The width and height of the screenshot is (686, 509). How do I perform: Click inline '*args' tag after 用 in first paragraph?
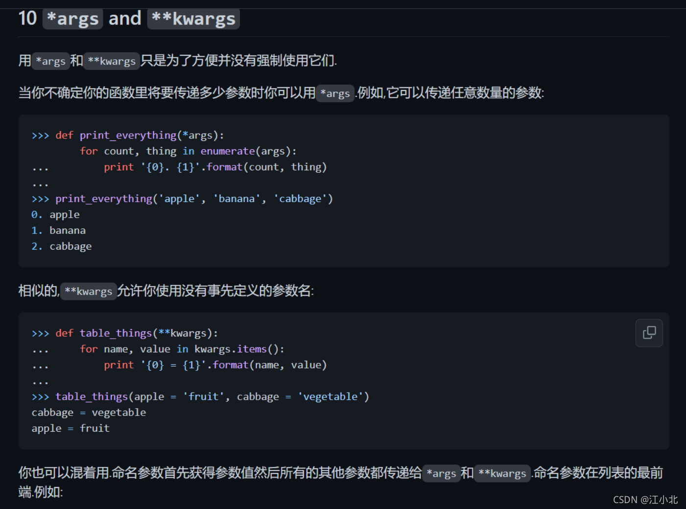tap(51, 61)
